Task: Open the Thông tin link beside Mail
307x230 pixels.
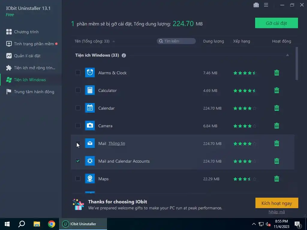Action: (117, 143)
